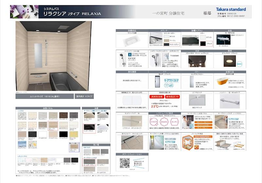Click the Takara standard logo
Screen dimensions: 262x183
(x=231, y=9)
